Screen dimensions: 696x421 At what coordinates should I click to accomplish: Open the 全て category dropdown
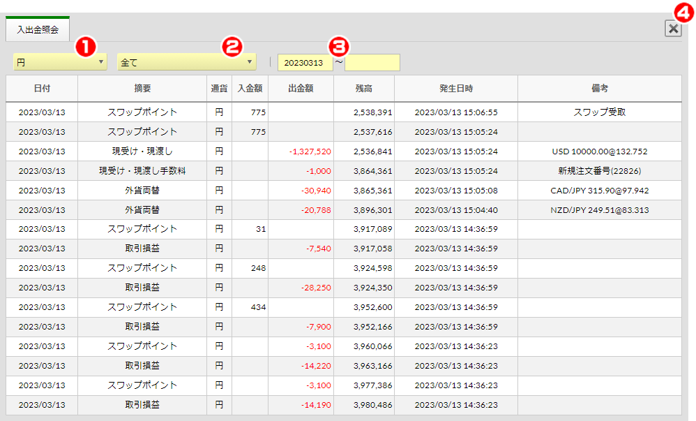click(x=186, y=62)
